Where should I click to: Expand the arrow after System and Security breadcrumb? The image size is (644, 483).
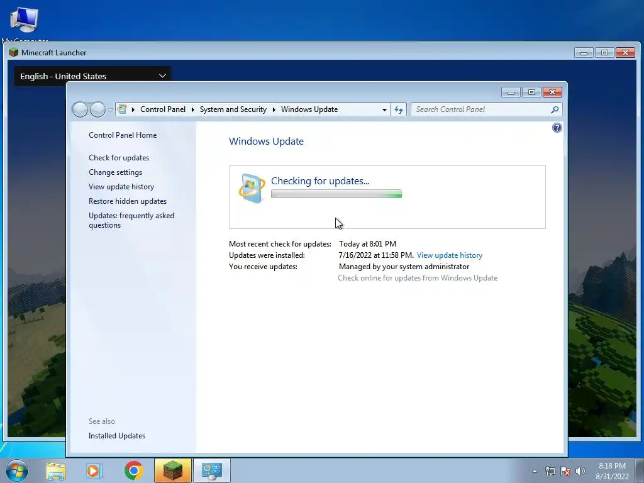tap(274, 109)
